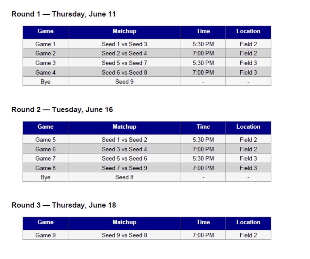Click the Seed 3 vs Seed 4 matchup
The height and width of the screenshot is (259, 310).
(124, 149)
